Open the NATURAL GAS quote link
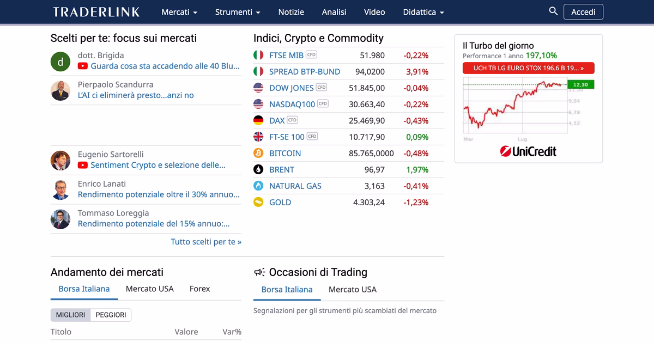Viewport: 654px width, 343px height. (x=295, y=186)
